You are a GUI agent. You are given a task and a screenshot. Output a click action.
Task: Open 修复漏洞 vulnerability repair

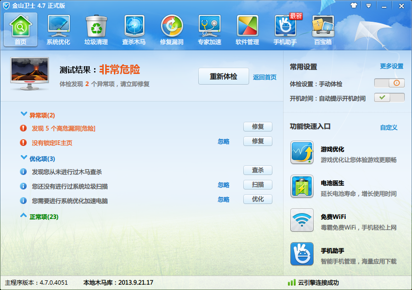(x=172, y=29)
